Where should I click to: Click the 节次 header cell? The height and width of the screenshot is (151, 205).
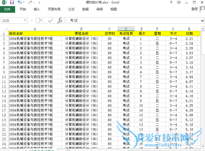click(x=173, y=34)
